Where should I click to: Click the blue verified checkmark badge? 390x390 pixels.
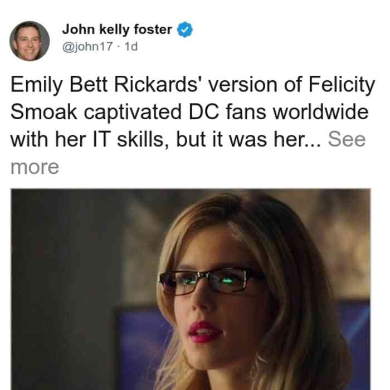tap(185, 30)
